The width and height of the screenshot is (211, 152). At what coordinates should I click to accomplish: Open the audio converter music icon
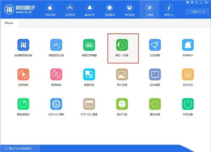(x=56, y=74)
